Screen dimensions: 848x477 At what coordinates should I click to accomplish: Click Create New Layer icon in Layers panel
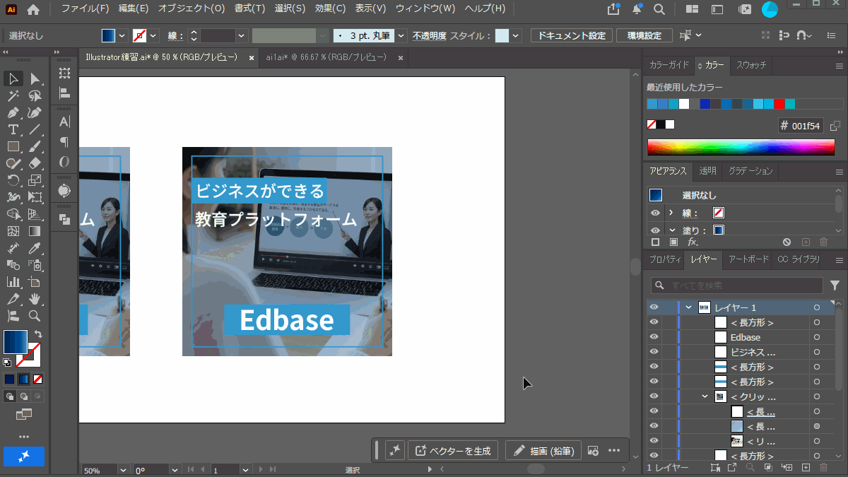[805, 467]
